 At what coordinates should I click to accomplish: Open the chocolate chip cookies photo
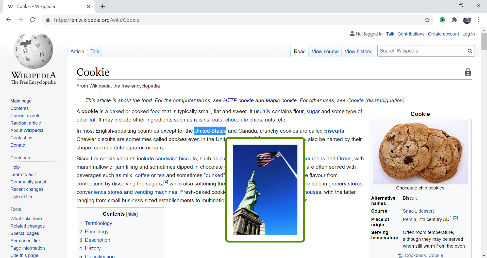420,152
